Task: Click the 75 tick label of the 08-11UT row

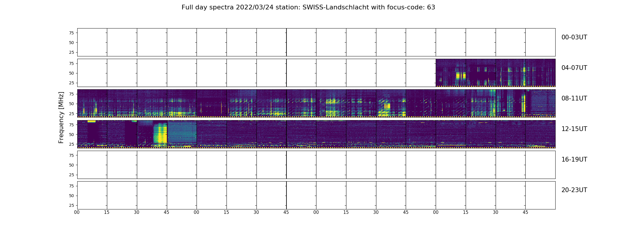Action: click(x=71, y=94)
